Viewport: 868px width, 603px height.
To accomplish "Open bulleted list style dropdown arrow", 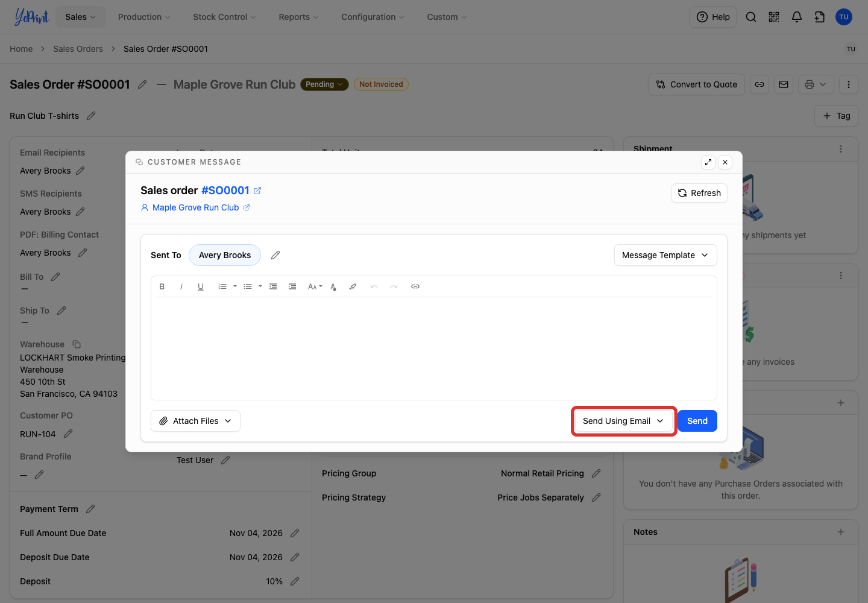I will [x=260, y=286].
